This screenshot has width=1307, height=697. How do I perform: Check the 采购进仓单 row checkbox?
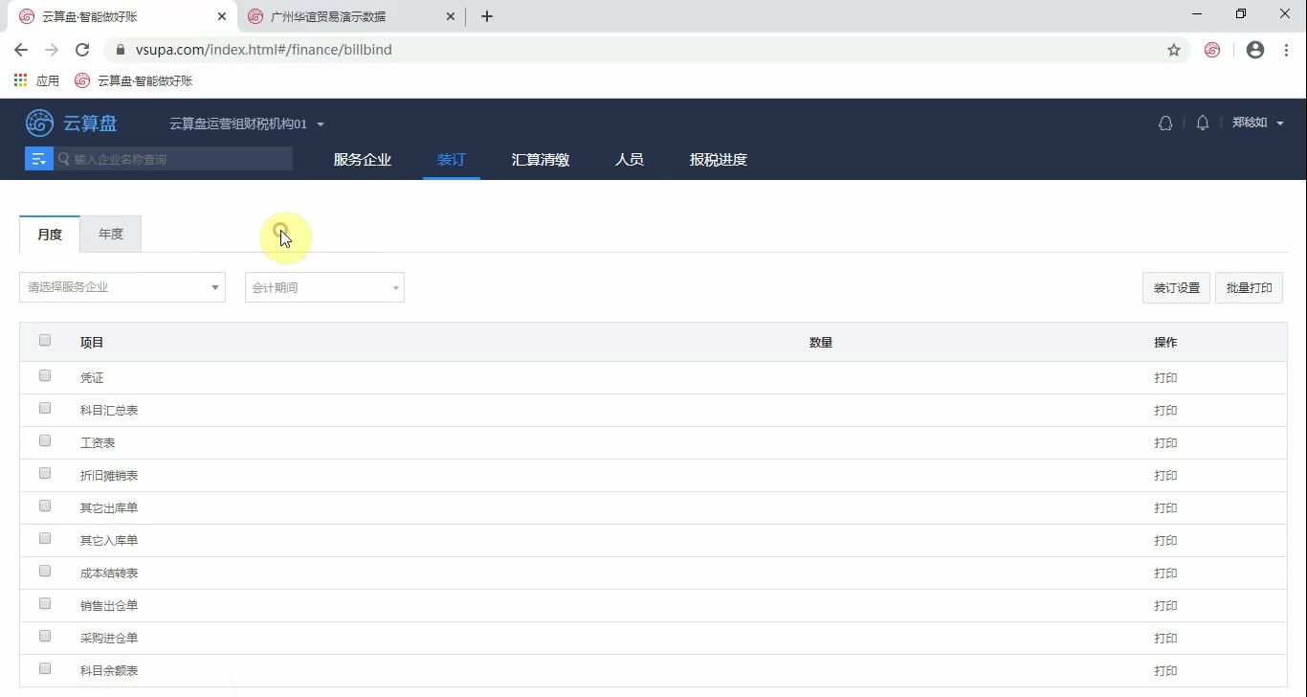(45, 636)
